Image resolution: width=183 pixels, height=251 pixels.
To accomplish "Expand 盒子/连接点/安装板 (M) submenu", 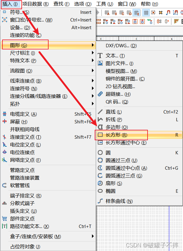I will tap(48, 237).
